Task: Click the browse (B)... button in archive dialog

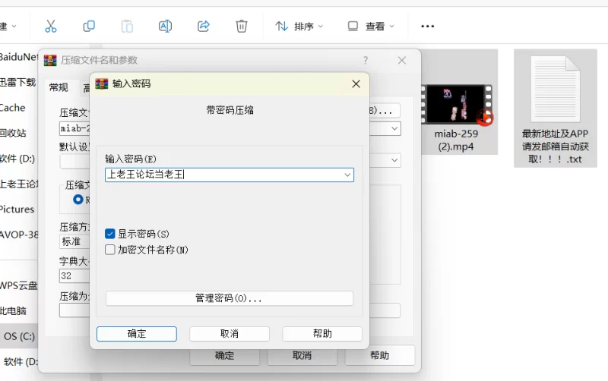Action: (385, 111)
